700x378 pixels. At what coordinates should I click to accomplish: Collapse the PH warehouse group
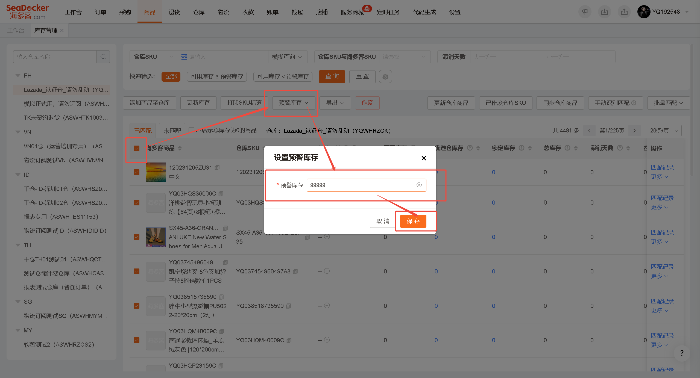18,76
